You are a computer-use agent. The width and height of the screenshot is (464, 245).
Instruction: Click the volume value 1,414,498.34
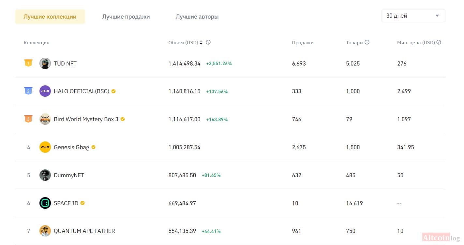coord(185,64)
